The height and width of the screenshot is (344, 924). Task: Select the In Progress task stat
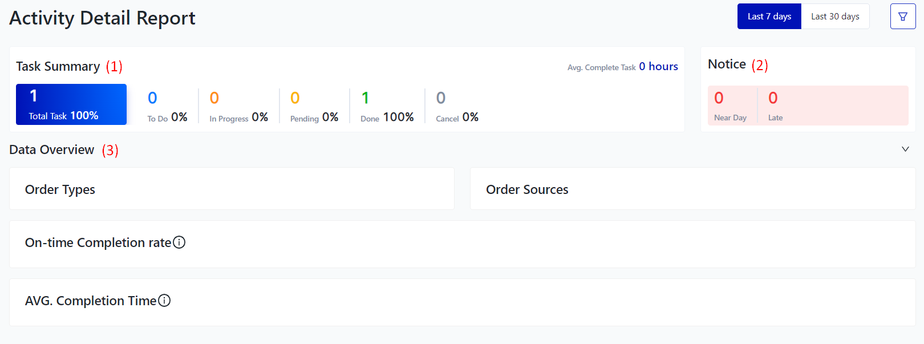click(x=238, y=107)
